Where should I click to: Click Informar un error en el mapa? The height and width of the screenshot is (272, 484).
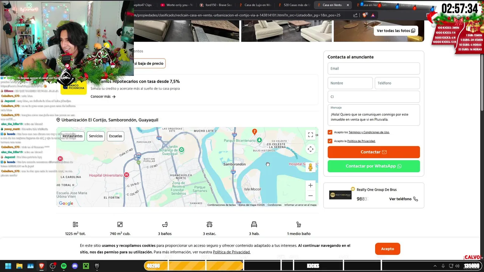click(x=300, y=205)
